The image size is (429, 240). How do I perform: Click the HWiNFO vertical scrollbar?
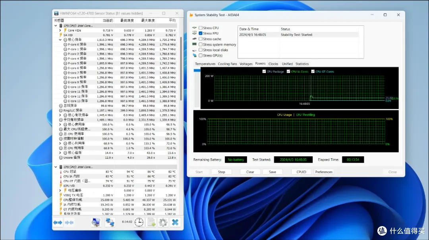click(x=181, y=68)
